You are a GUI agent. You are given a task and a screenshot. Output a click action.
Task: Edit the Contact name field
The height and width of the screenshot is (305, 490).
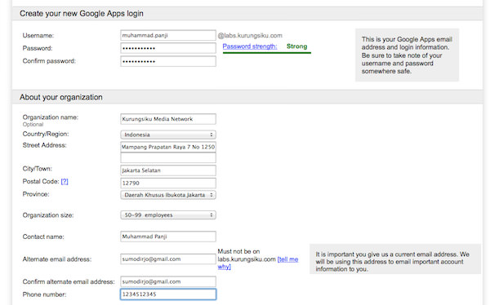coord(168,236)
